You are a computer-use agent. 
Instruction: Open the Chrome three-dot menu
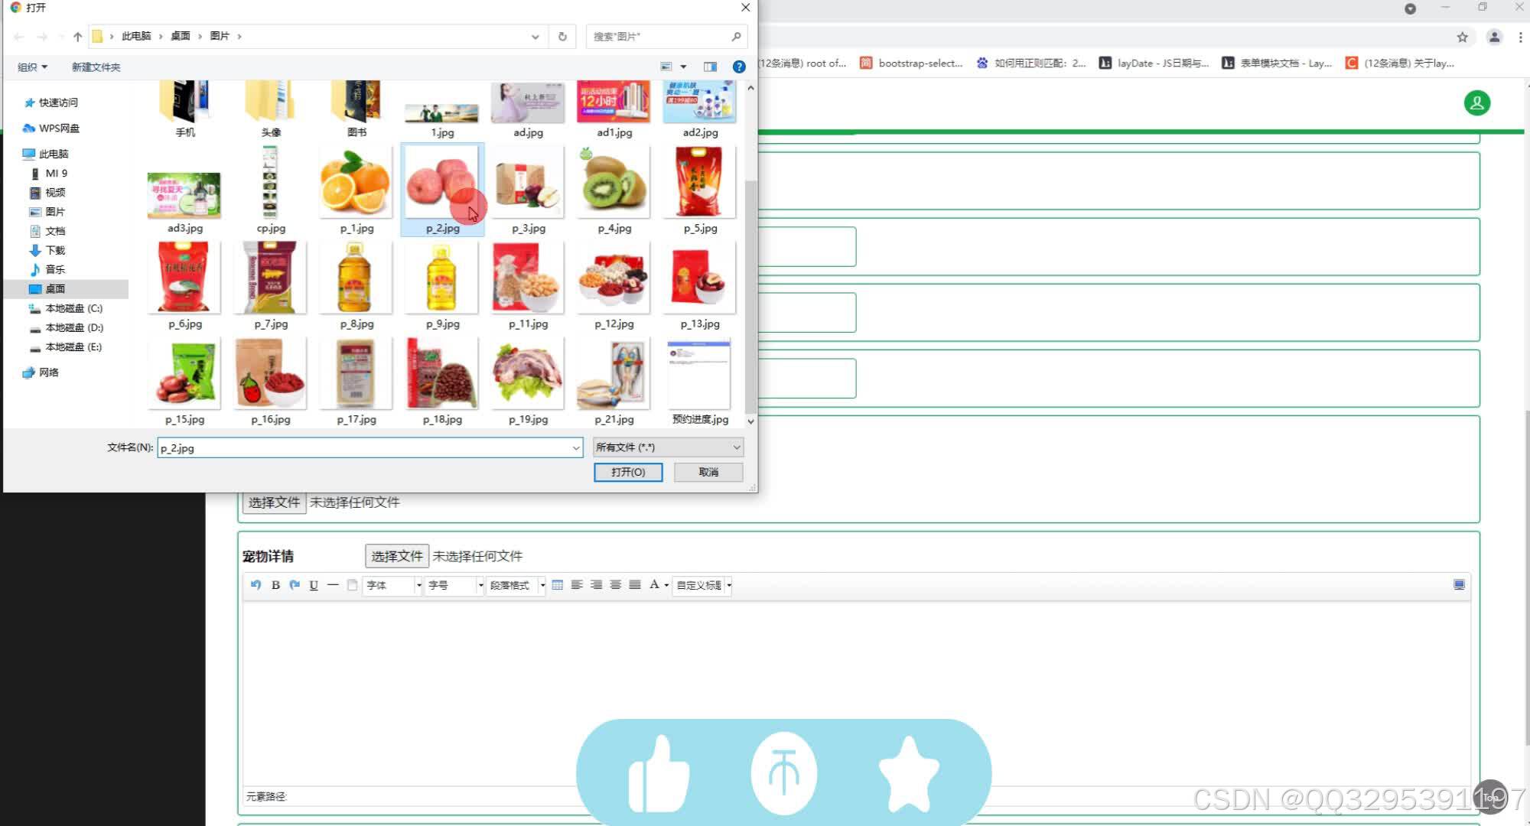pos(1520,37)
